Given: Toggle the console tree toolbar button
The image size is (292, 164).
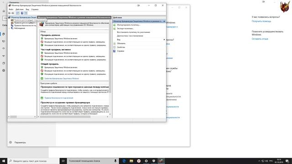Looking at the screenshot, I should (x=18, y=13).
